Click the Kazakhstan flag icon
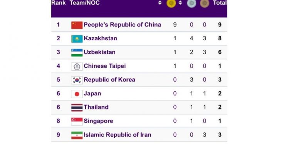This screenshot has width=289, height=144. pyautogui.click(x=77, y=39)
